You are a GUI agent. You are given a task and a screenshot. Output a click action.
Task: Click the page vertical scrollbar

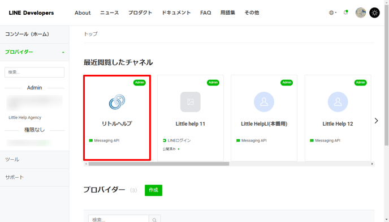tap(387, 75)
